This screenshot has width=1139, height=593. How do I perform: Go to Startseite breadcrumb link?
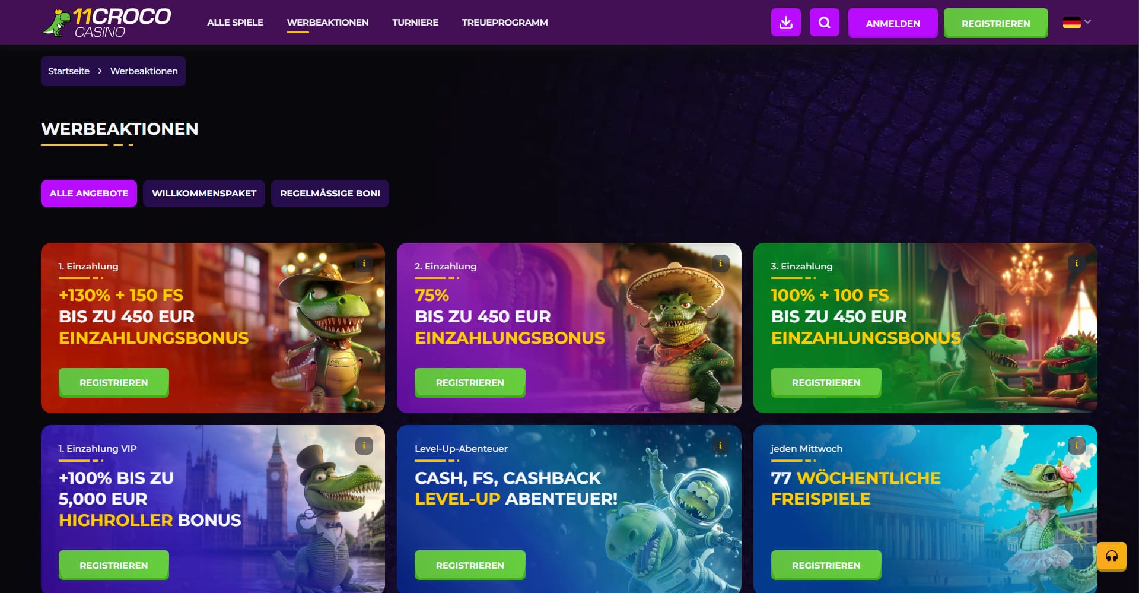point(69,71)
